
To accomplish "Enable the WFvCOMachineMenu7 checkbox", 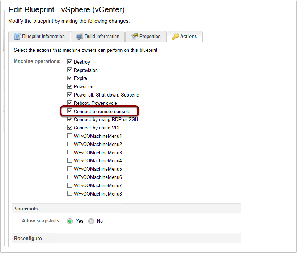I will tap(70, 185).
